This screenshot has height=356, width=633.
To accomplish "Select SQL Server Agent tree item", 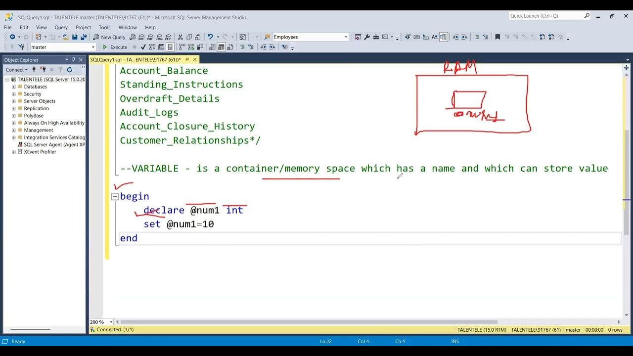I will (54, 144).
